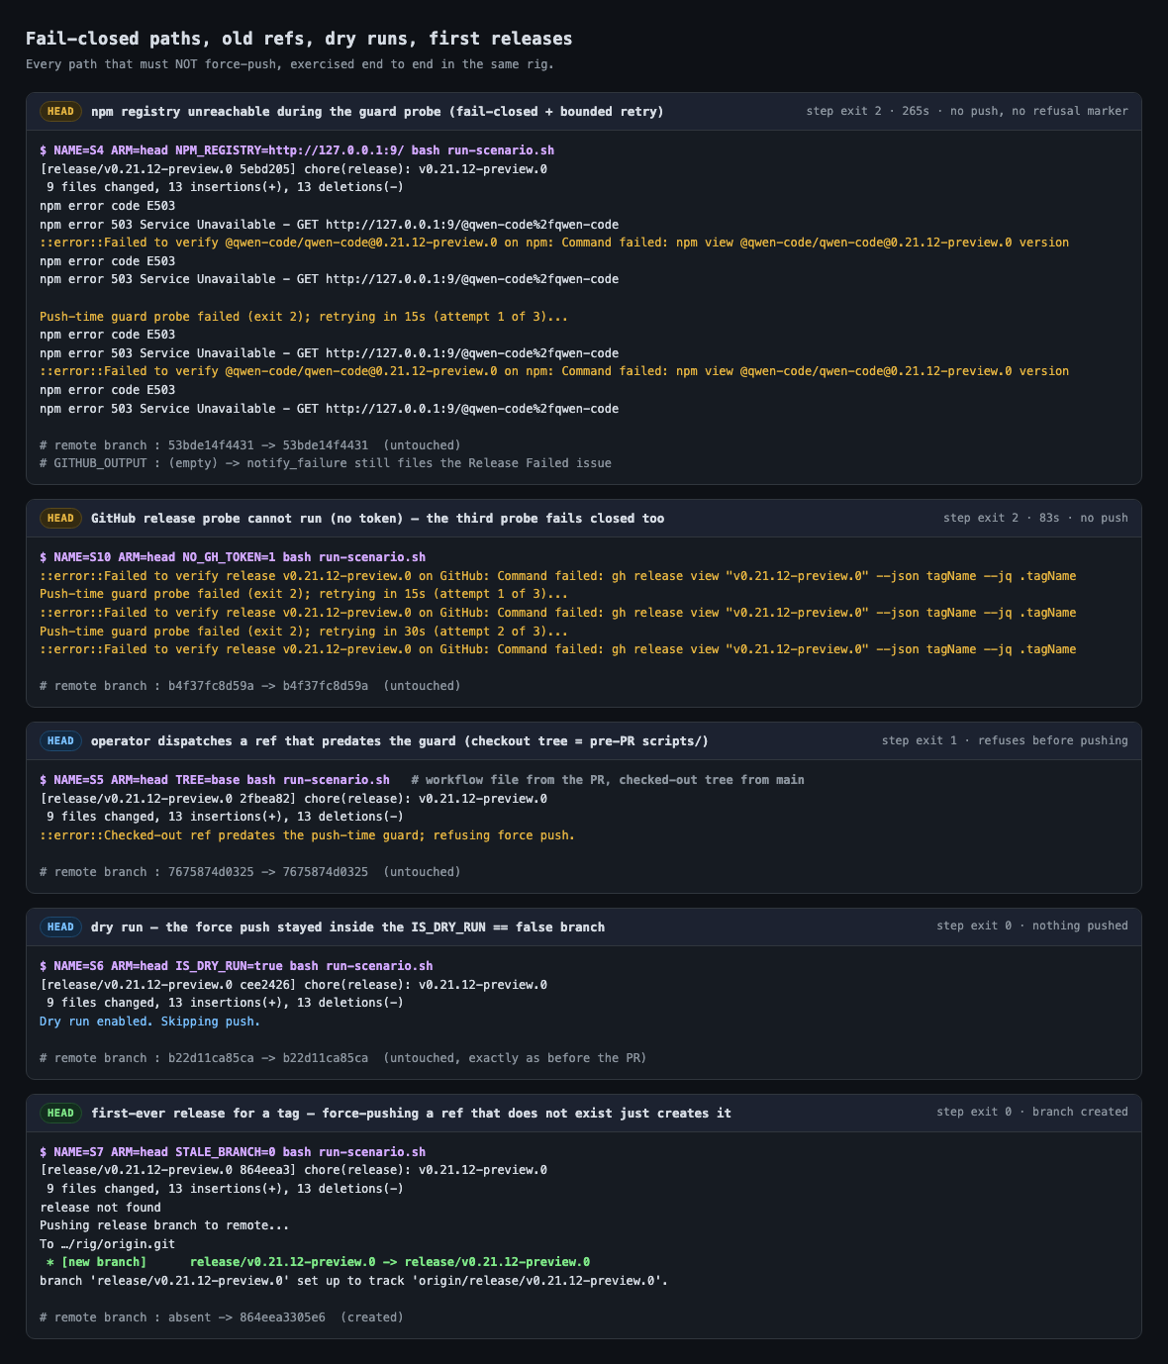Click the NAME=S6 IS_DRY_RUN=true command line
Image resolution: width=1168 pixels, height=1364 pixels.
click(x=237, y=966)
